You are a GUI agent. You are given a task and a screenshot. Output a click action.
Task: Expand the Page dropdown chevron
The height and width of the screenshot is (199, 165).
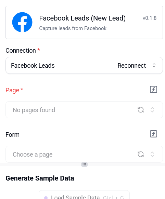coord(152,110)
